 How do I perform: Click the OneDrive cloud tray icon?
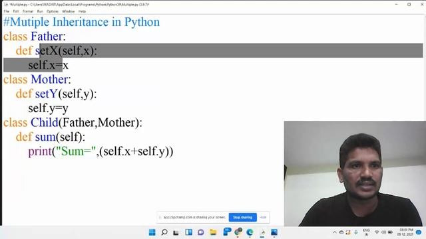[341, 232]
